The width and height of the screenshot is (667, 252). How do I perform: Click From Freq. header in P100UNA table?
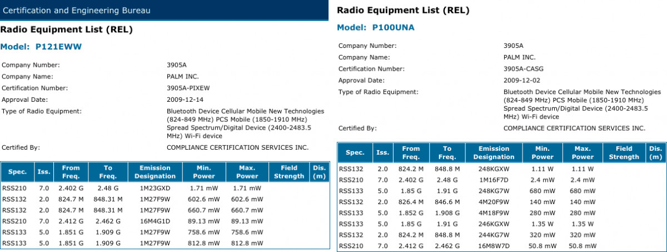click(411, 152)
